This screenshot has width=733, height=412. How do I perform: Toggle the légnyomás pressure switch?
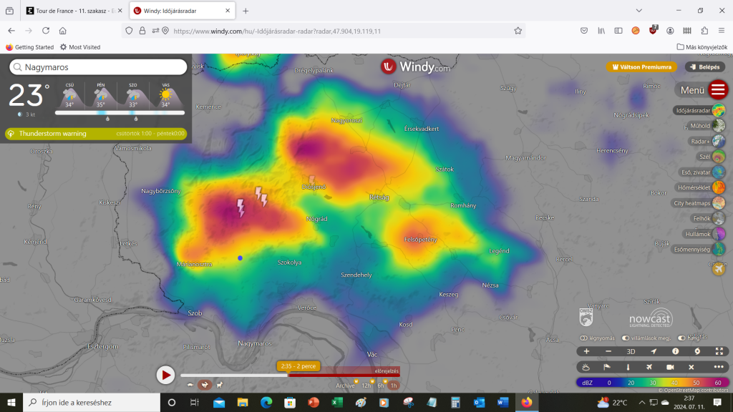click(584, 338)
